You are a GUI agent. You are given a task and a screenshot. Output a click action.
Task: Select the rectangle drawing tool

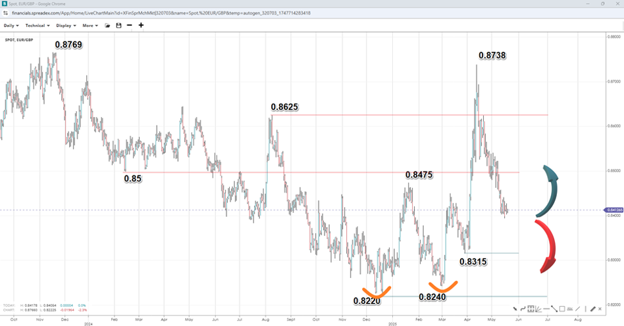562,309
